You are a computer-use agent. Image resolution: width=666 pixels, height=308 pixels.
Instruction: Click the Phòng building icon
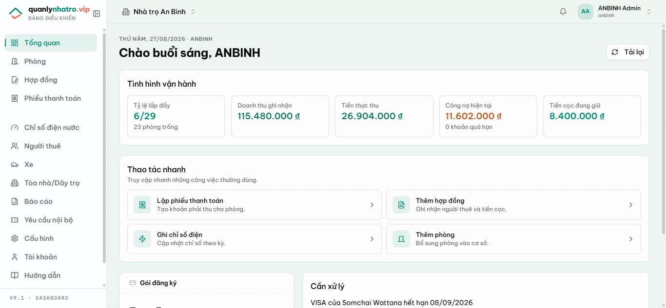coord(15,61)
